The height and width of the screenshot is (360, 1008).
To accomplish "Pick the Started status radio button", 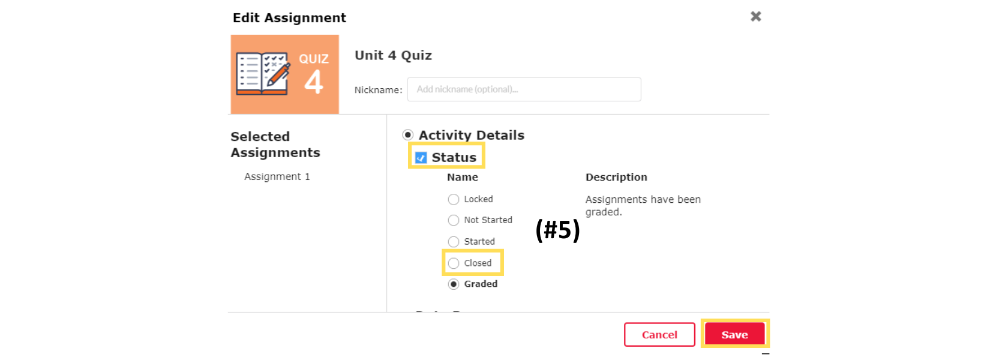I will pos(454,242).
